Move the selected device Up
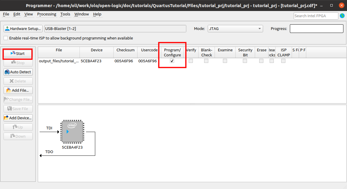Screen dimensions: 347x189 (18, 127)
